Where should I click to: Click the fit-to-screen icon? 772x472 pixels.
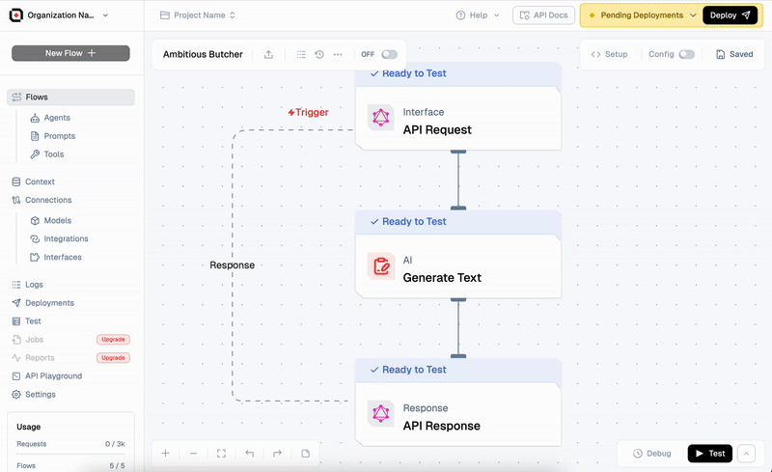(221, 454)
